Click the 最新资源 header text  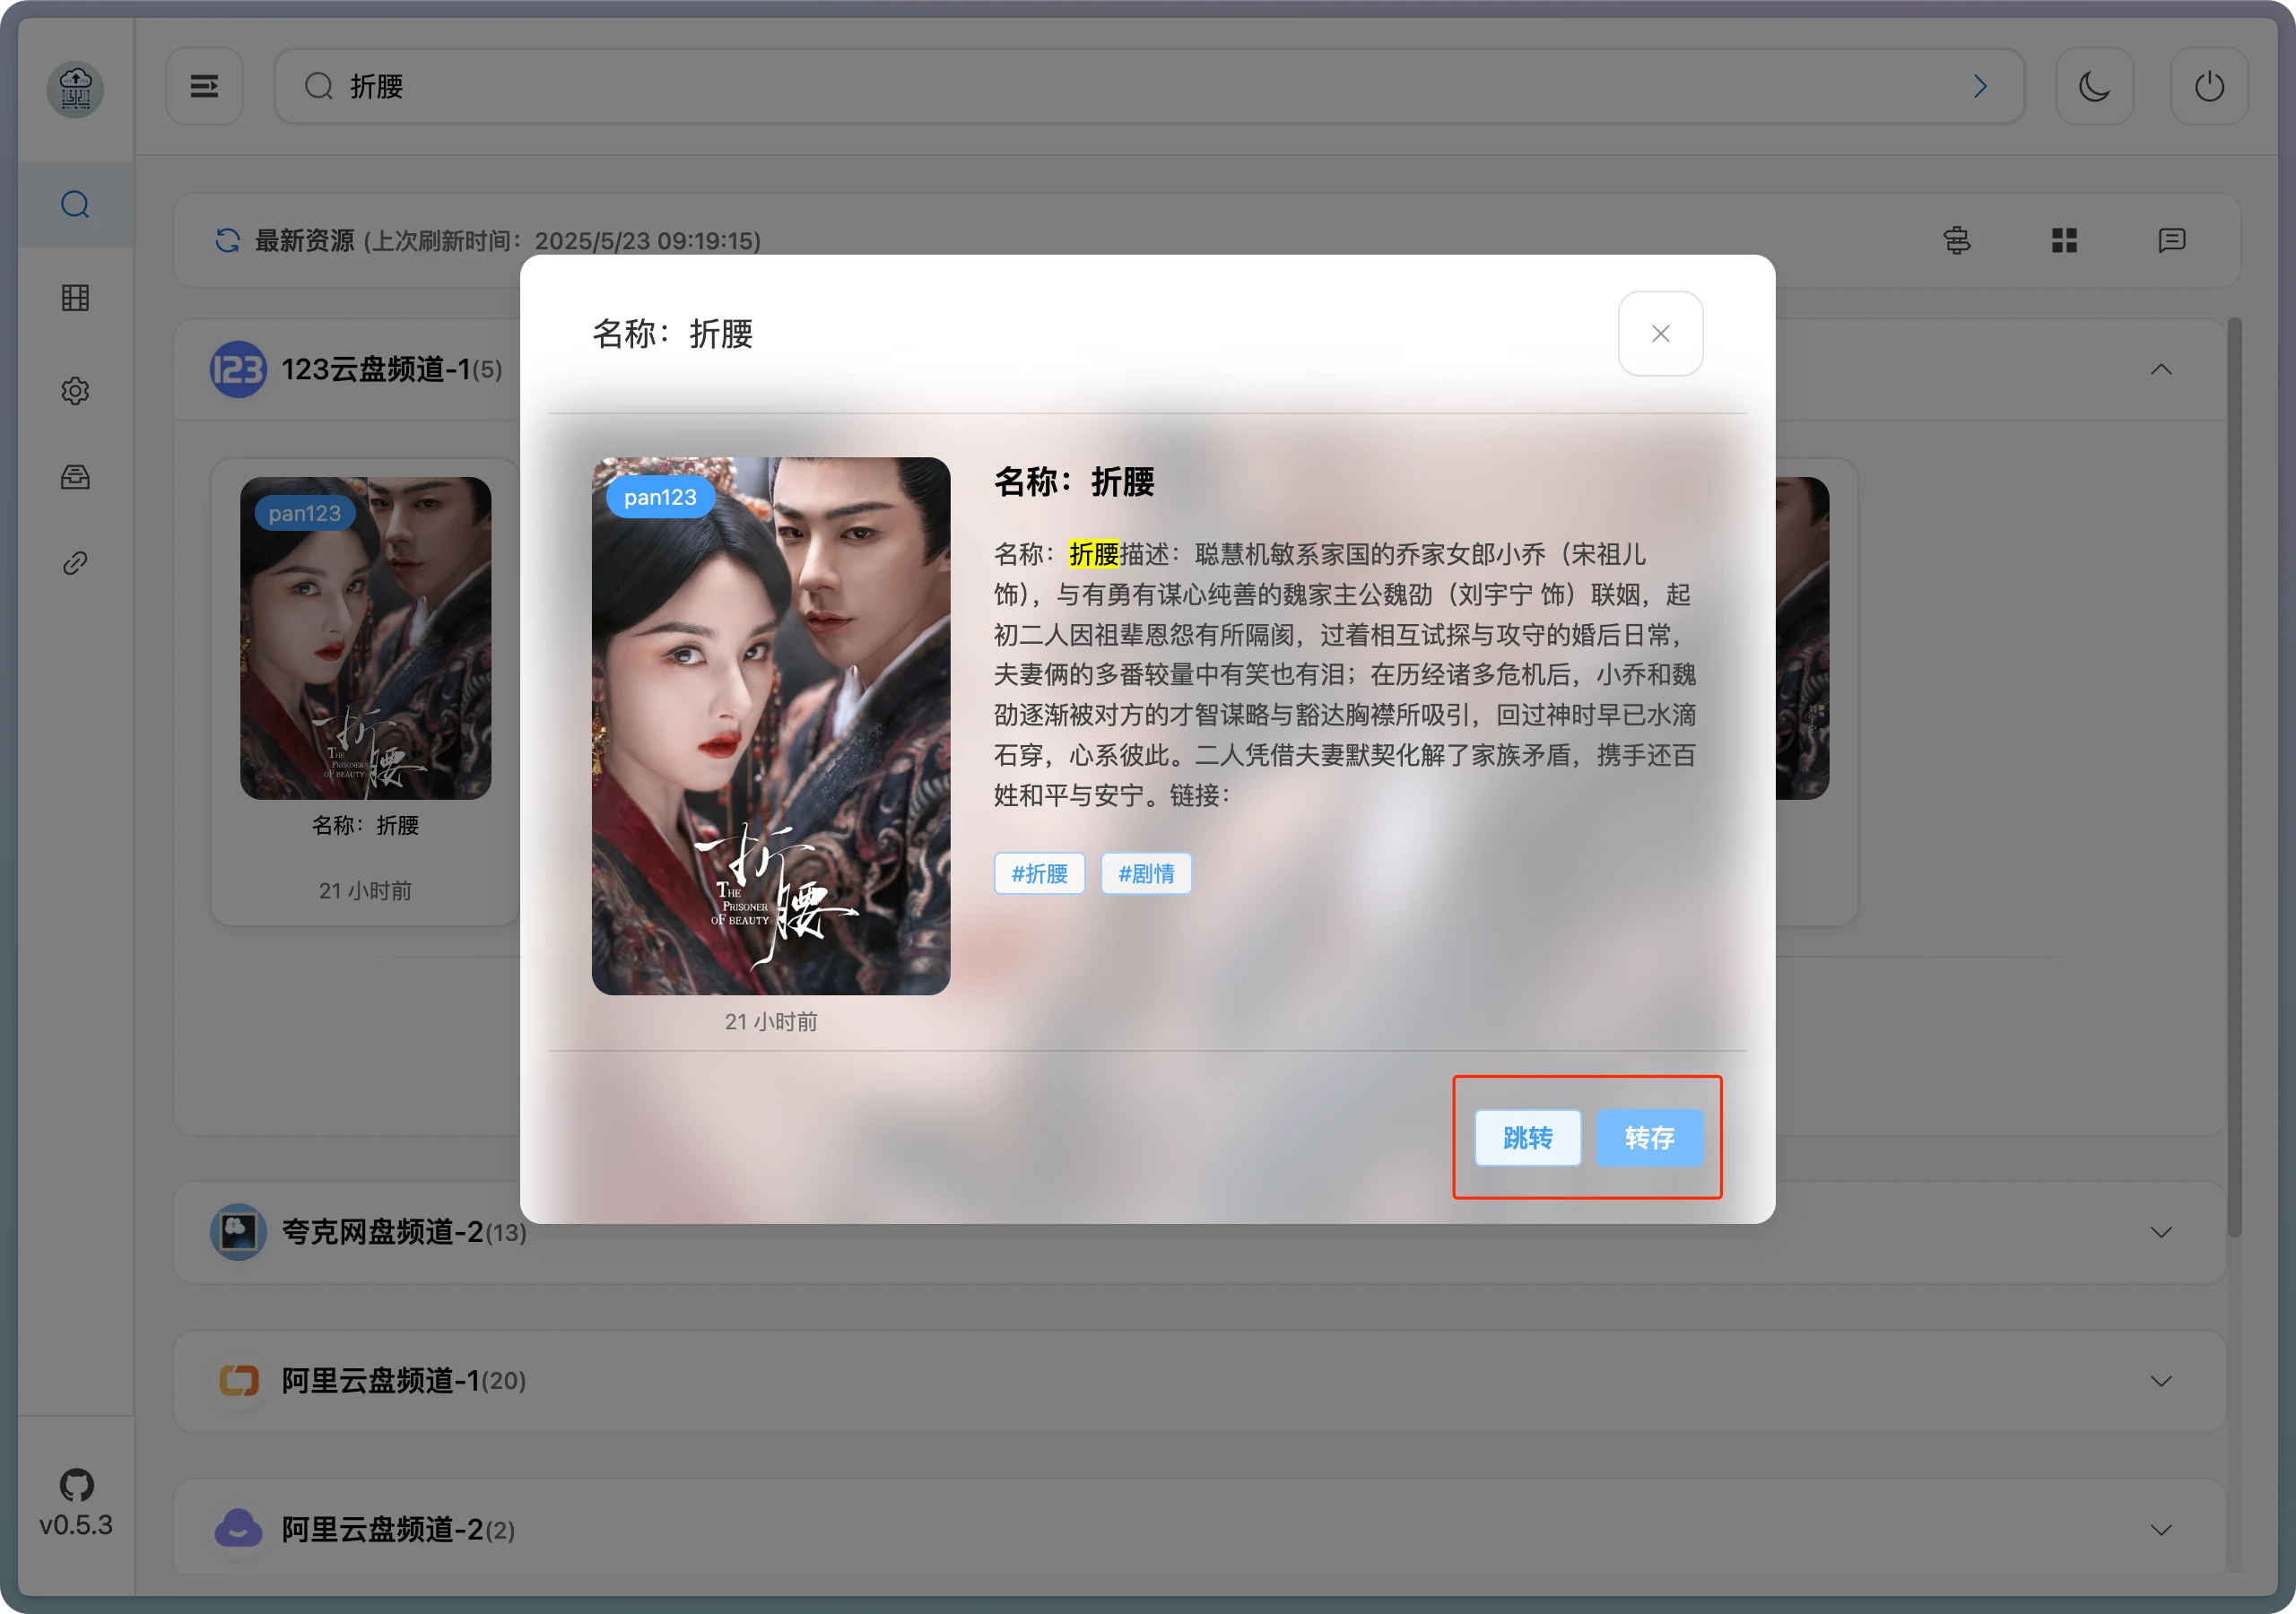click(304, 240)
